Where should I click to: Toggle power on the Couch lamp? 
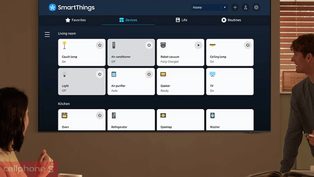coord(100,45)
